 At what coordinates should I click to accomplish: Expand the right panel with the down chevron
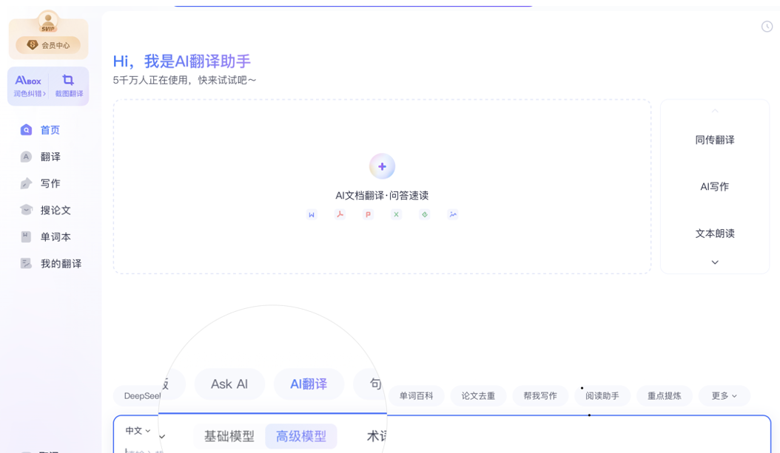tap(714, 262)
